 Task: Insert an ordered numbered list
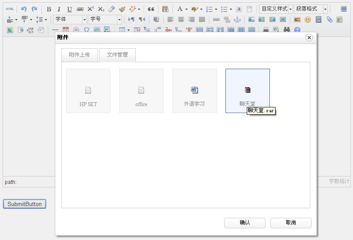[x=209, y=9]
